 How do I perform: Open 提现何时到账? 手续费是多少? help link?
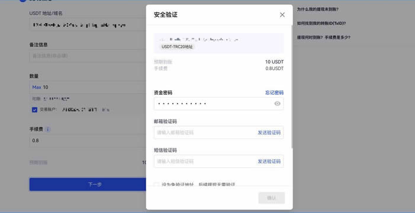tap(324, 37)
